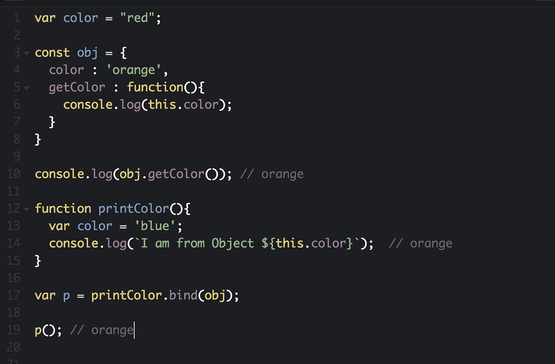Click the // orange comment on line 10

272,173
